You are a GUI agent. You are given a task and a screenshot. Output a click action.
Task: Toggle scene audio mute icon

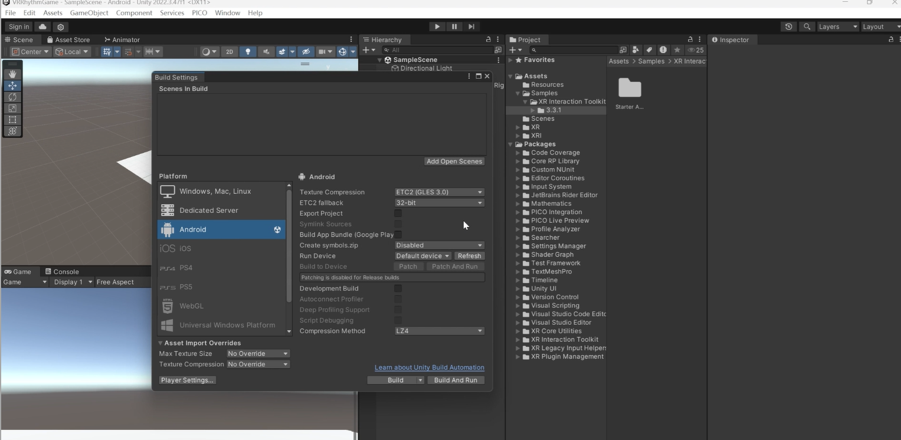(266, 52)
